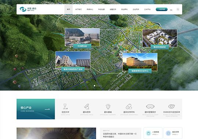Switch to the first carousel slide dot
Viewport: 198px width, 139px height.
tap(94, 86)
